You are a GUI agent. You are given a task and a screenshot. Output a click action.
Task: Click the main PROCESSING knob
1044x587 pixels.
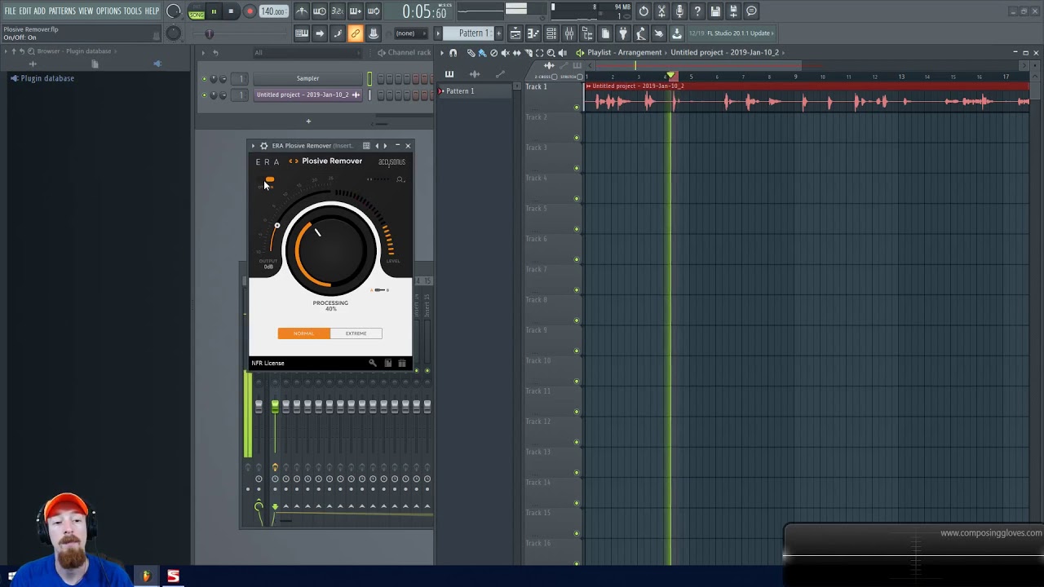pos(330,249)
